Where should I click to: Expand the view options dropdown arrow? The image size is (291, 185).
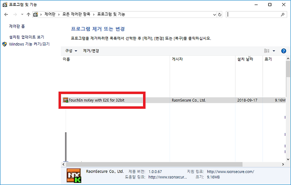tap(274, 51)
